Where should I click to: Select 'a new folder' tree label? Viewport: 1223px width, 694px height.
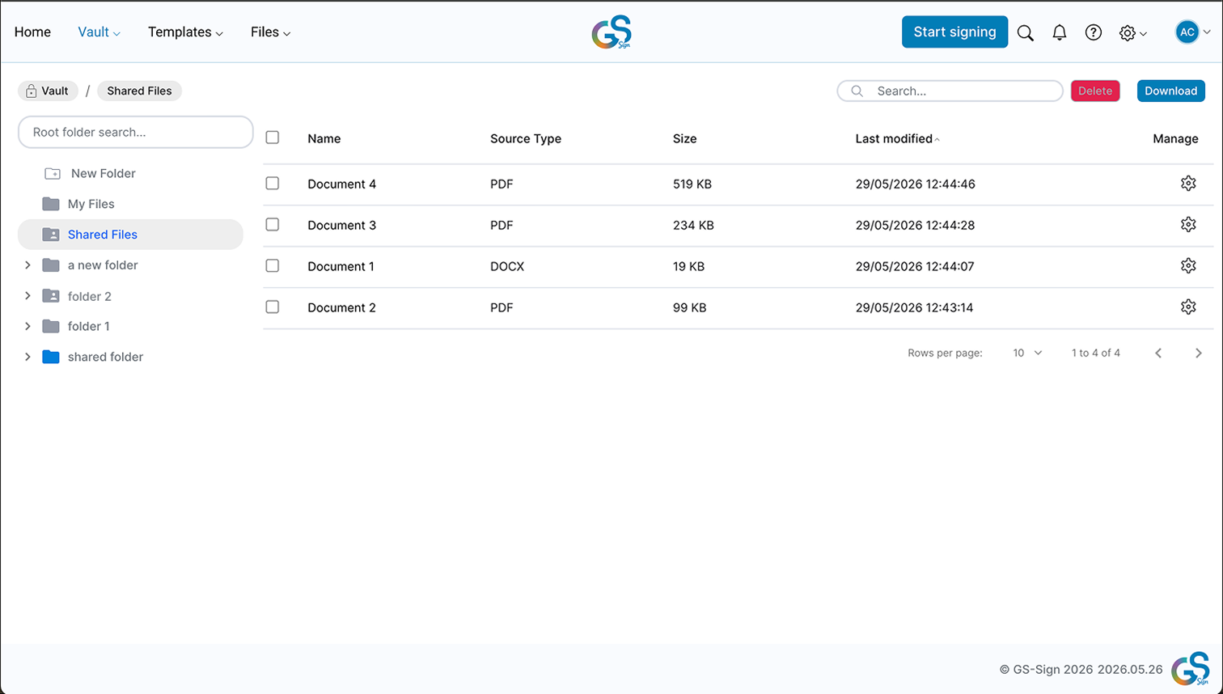coord(103,265)
